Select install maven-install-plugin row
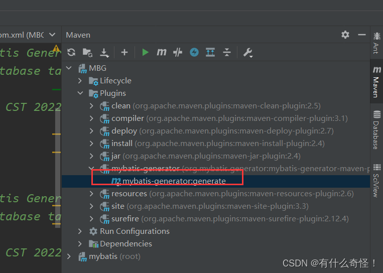Screen dimensions: 383x273 pyautogui.click(x=216, y=144)
